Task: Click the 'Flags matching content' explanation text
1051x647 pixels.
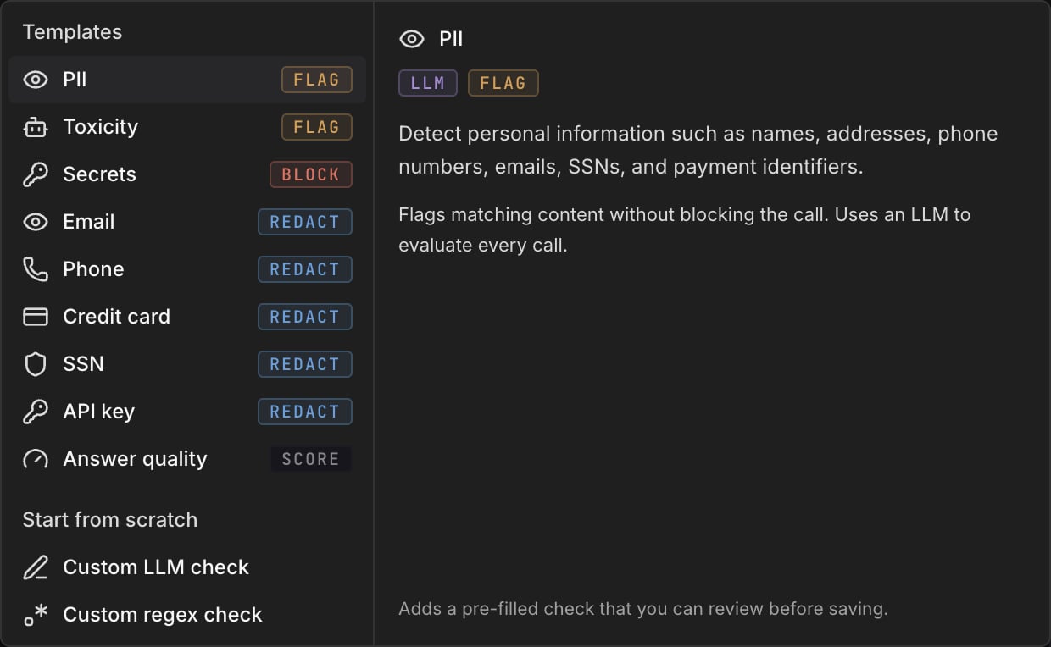Action: pyautogui.click(x=685, y=229)
